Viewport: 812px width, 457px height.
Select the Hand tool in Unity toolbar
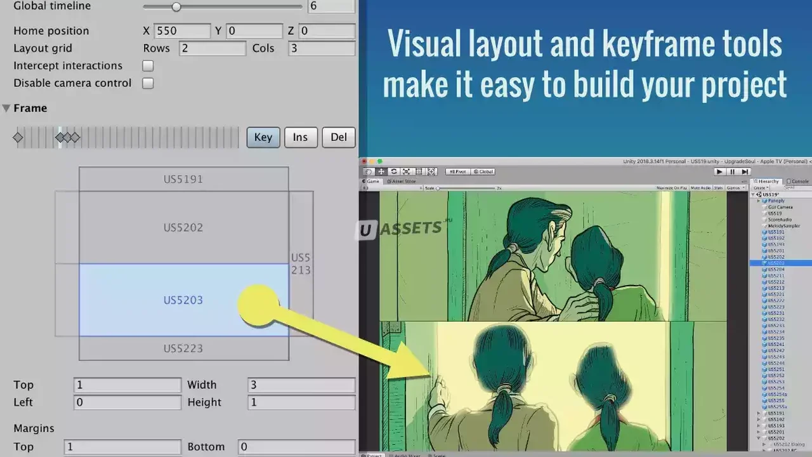pos(369,171)
